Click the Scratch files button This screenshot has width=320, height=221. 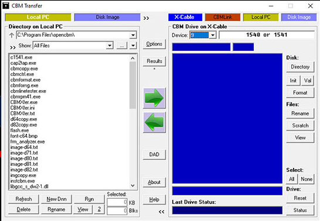(300, 125)
